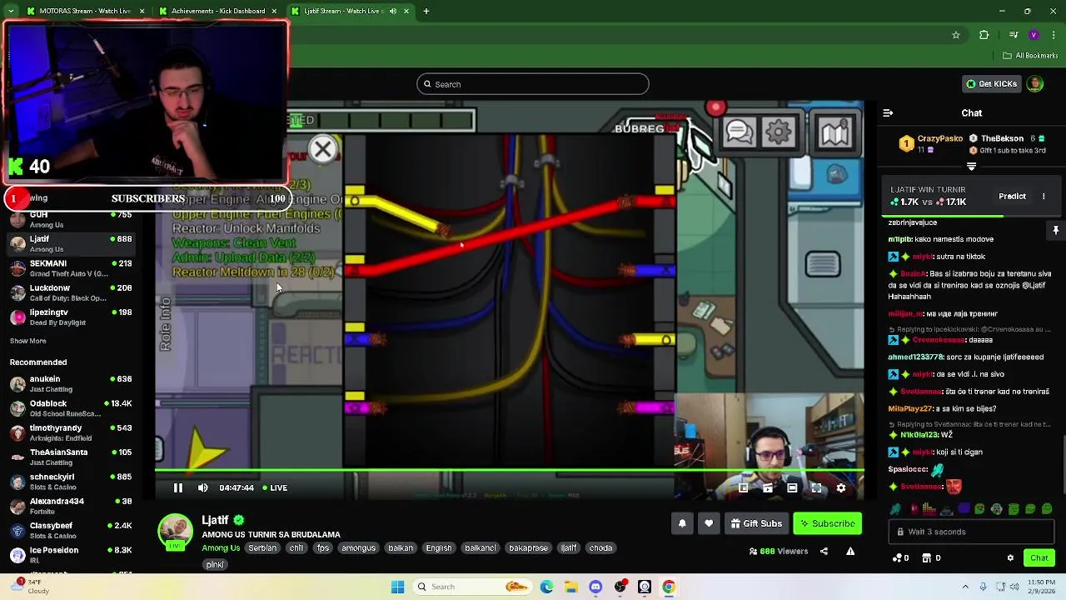Collapse the chat panel with the arrow icon
1066x600 pixels.
[x=888, y=113]
